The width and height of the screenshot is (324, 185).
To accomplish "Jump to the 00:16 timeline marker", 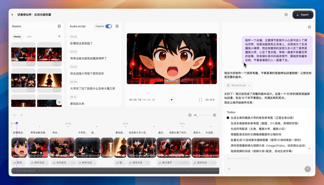I will tap(125, 124).
